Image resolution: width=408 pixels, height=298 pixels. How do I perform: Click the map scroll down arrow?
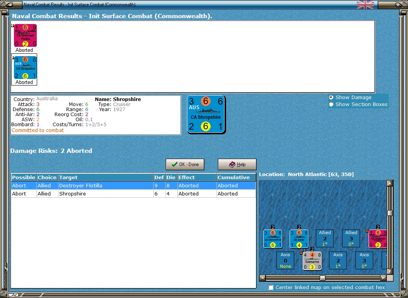390,271
